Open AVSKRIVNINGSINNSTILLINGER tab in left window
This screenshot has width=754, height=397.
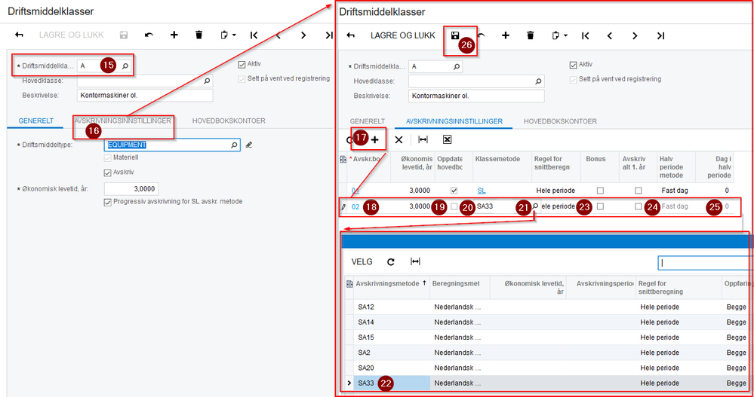click(x=122, y=121)
